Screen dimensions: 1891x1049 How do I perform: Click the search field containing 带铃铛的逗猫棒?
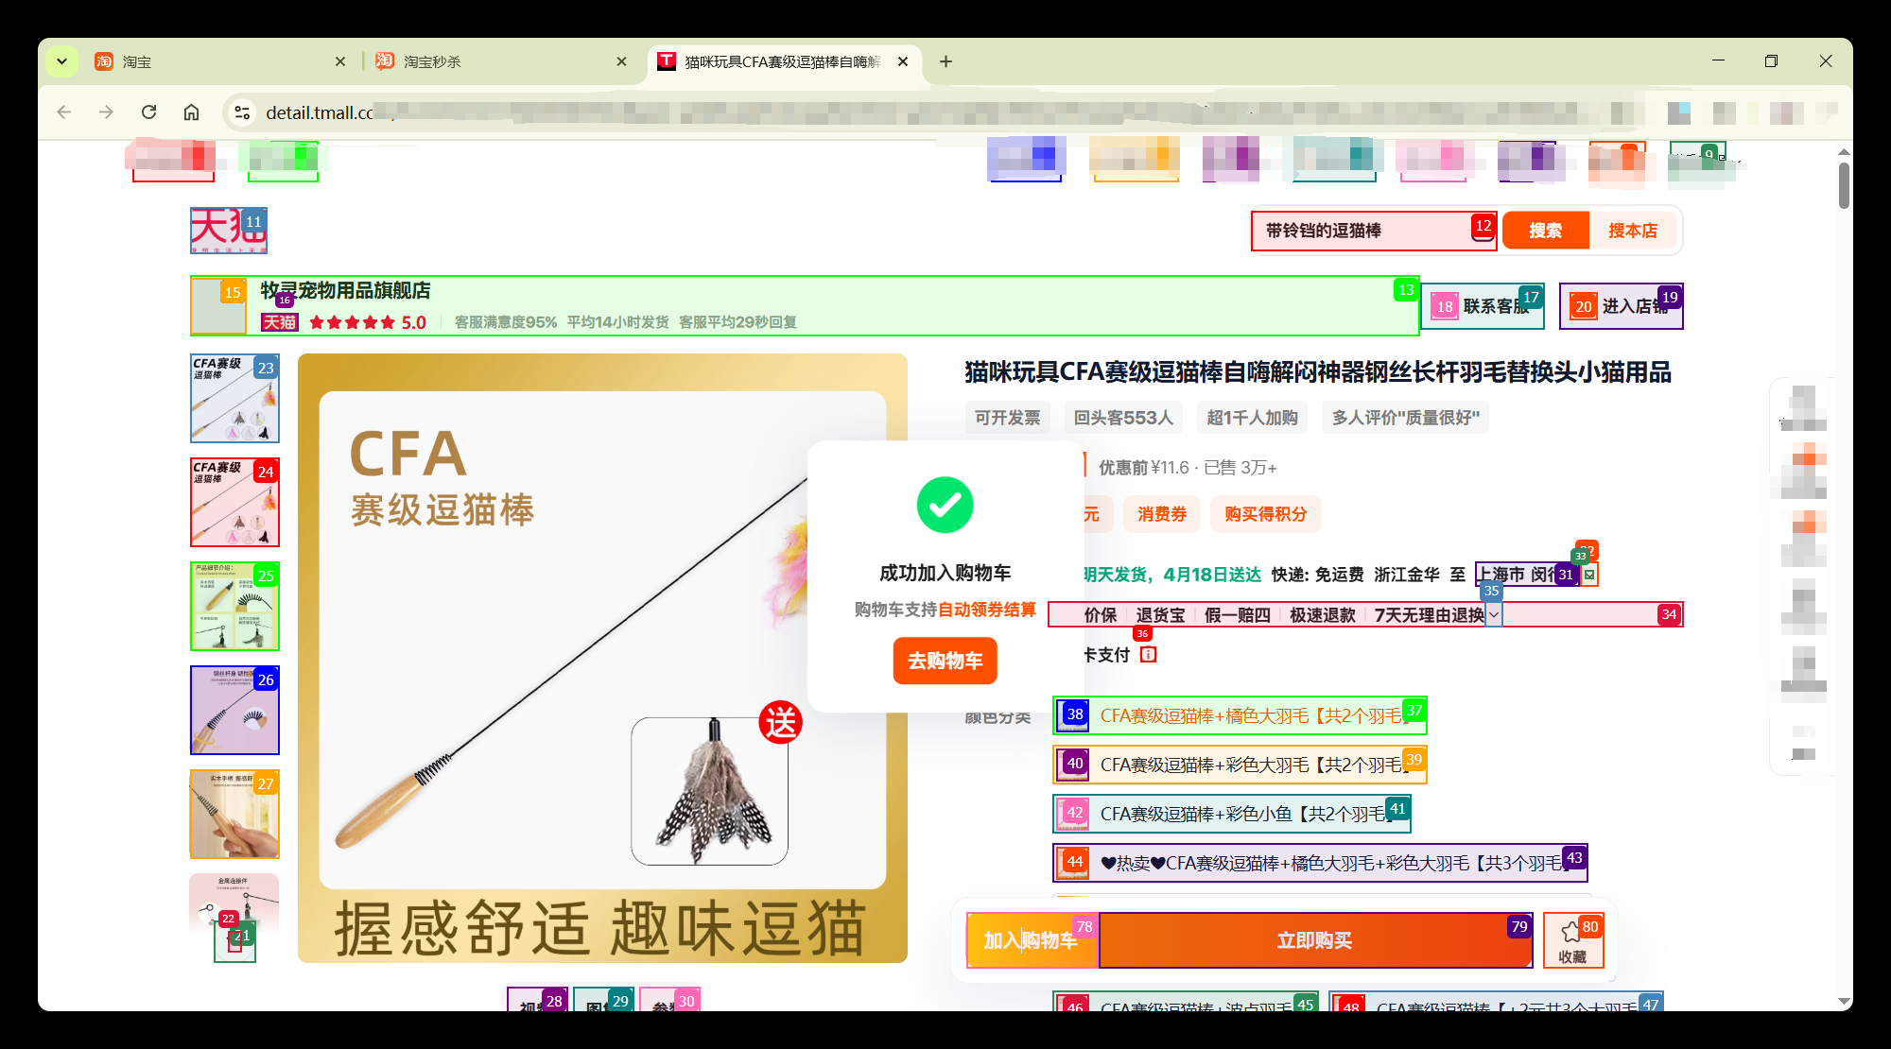(x=1362, y=231)
